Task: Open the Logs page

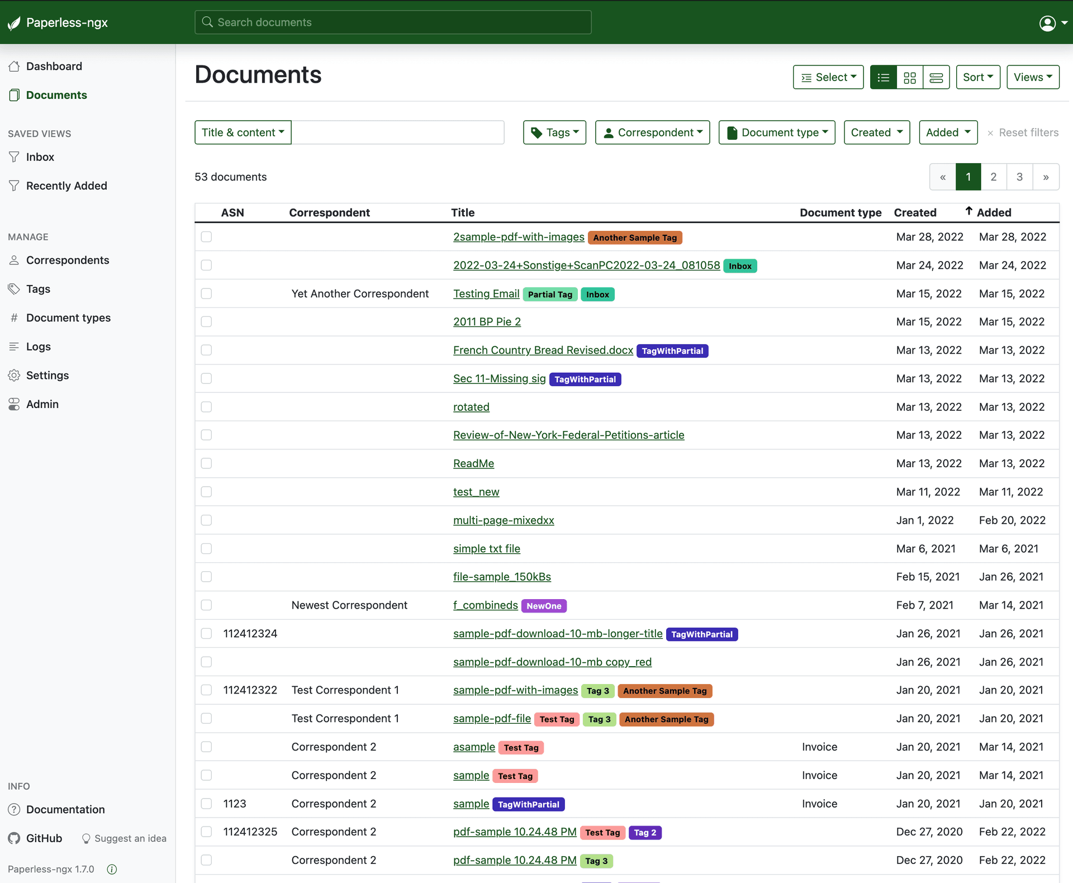Action: coord(38,346)
